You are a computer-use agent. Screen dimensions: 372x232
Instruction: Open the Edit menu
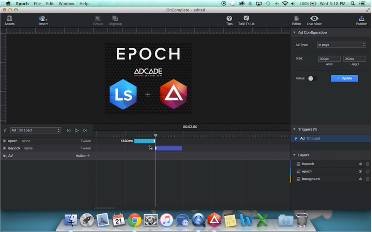click(49, 3)
